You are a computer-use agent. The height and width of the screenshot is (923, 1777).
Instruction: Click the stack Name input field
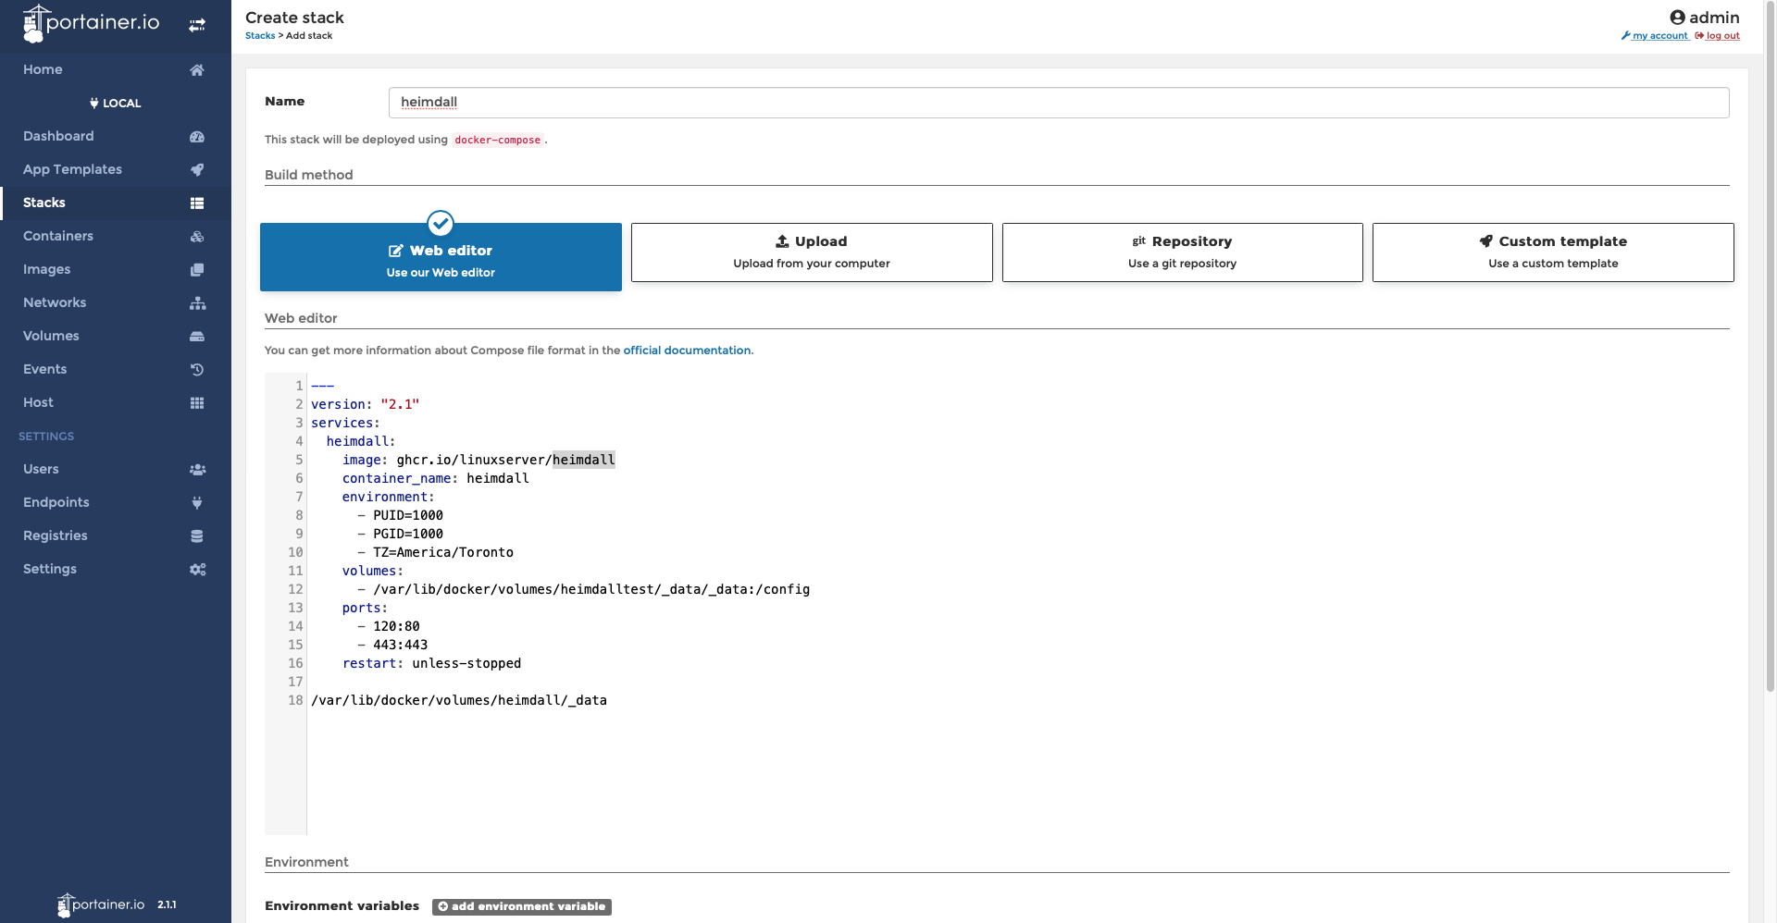[x=1059, y=103]
